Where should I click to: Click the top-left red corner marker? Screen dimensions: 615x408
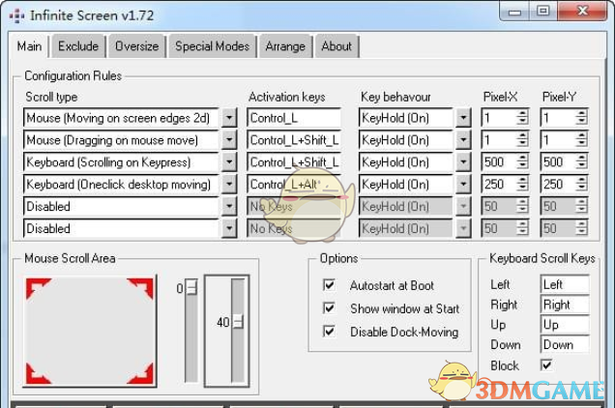click(x=38, y=288)
